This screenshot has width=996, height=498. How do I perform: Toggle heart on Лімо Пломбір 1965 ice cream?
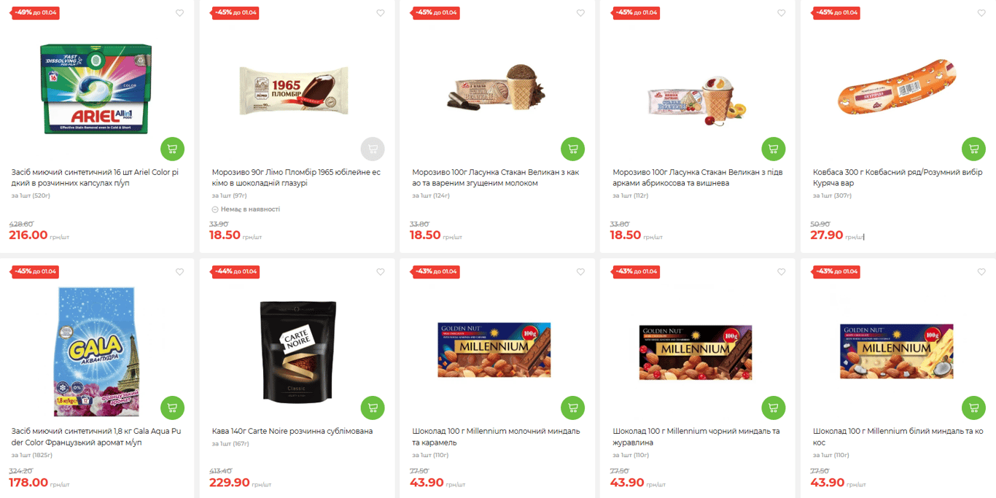pos(381,13)
